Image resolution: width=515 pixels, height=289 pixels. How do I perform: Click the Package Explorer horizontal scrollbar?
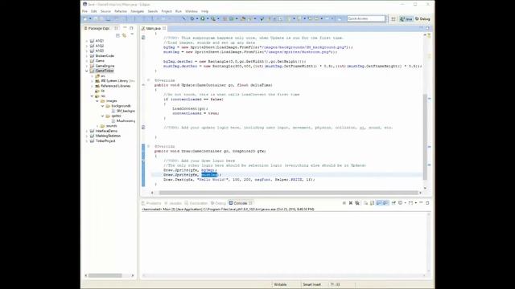click(105, 275)
